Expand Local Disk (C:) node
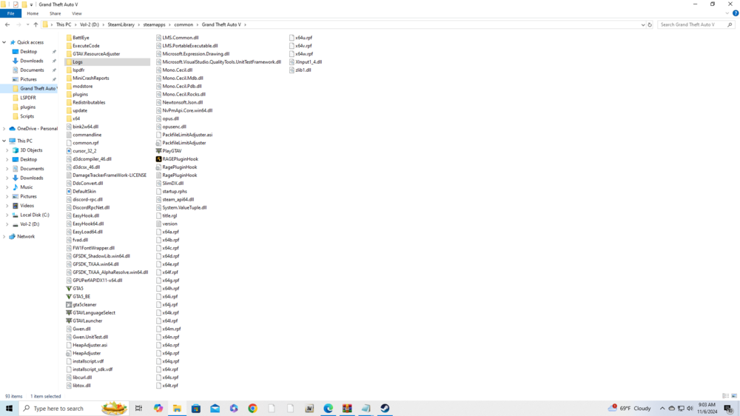The height and width of the screenshot is (416, 740). [7, 215]
